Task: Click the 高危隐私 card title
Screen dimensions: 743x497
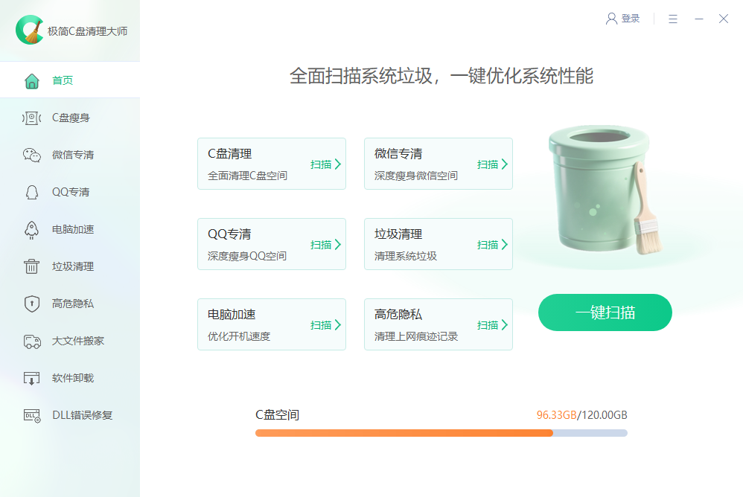Action: [x=398, y=315]
